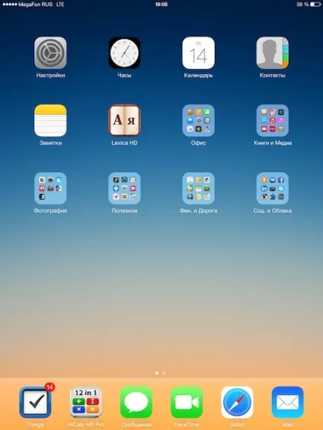Tap the Настройки label text
Viewport: 323px width, 430px height.
(50, 75)
